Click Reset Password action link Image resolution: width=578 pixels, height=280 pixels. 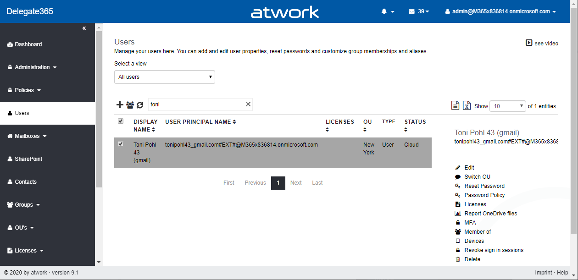coord(484,186)
